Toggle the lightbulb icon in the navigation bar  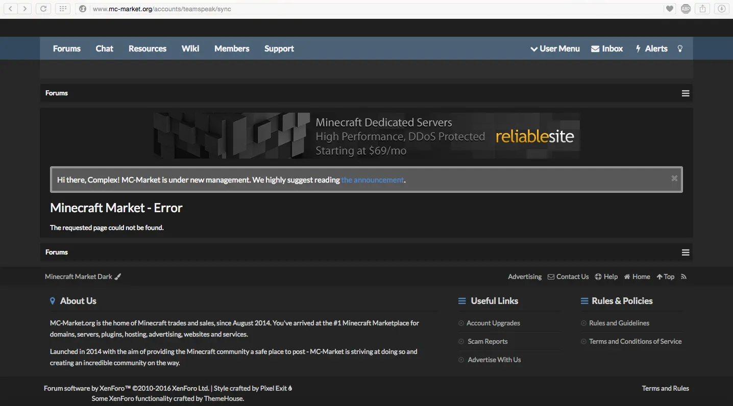tap(680, 48)
